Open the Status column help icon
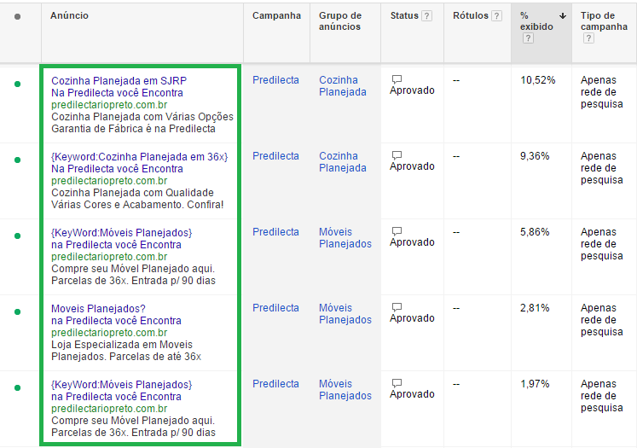 (x=426, y=16)
